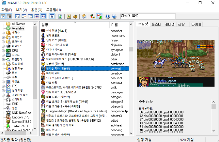Open the 파일(F) menu

click(7, 10)
